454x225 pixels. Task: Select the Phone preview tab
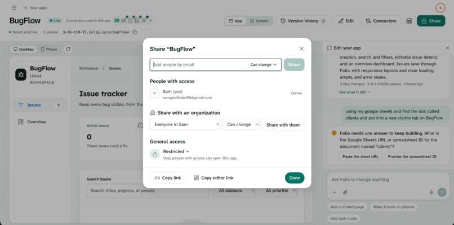tap(49, 49)
